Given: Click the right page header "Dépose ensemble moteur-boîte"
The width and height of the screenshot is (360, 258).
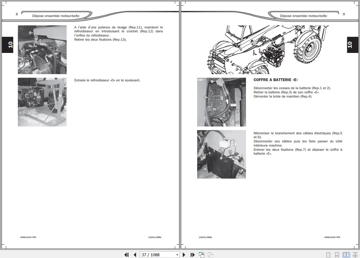Looking at the screenshot, I should (x=303, y=16).
